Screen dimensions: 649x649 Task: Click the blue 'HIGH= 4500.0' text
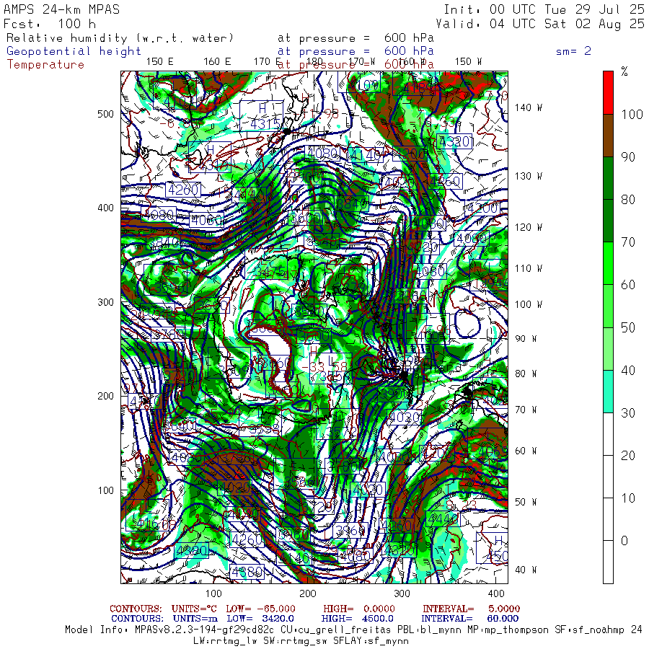coord(357,619)
